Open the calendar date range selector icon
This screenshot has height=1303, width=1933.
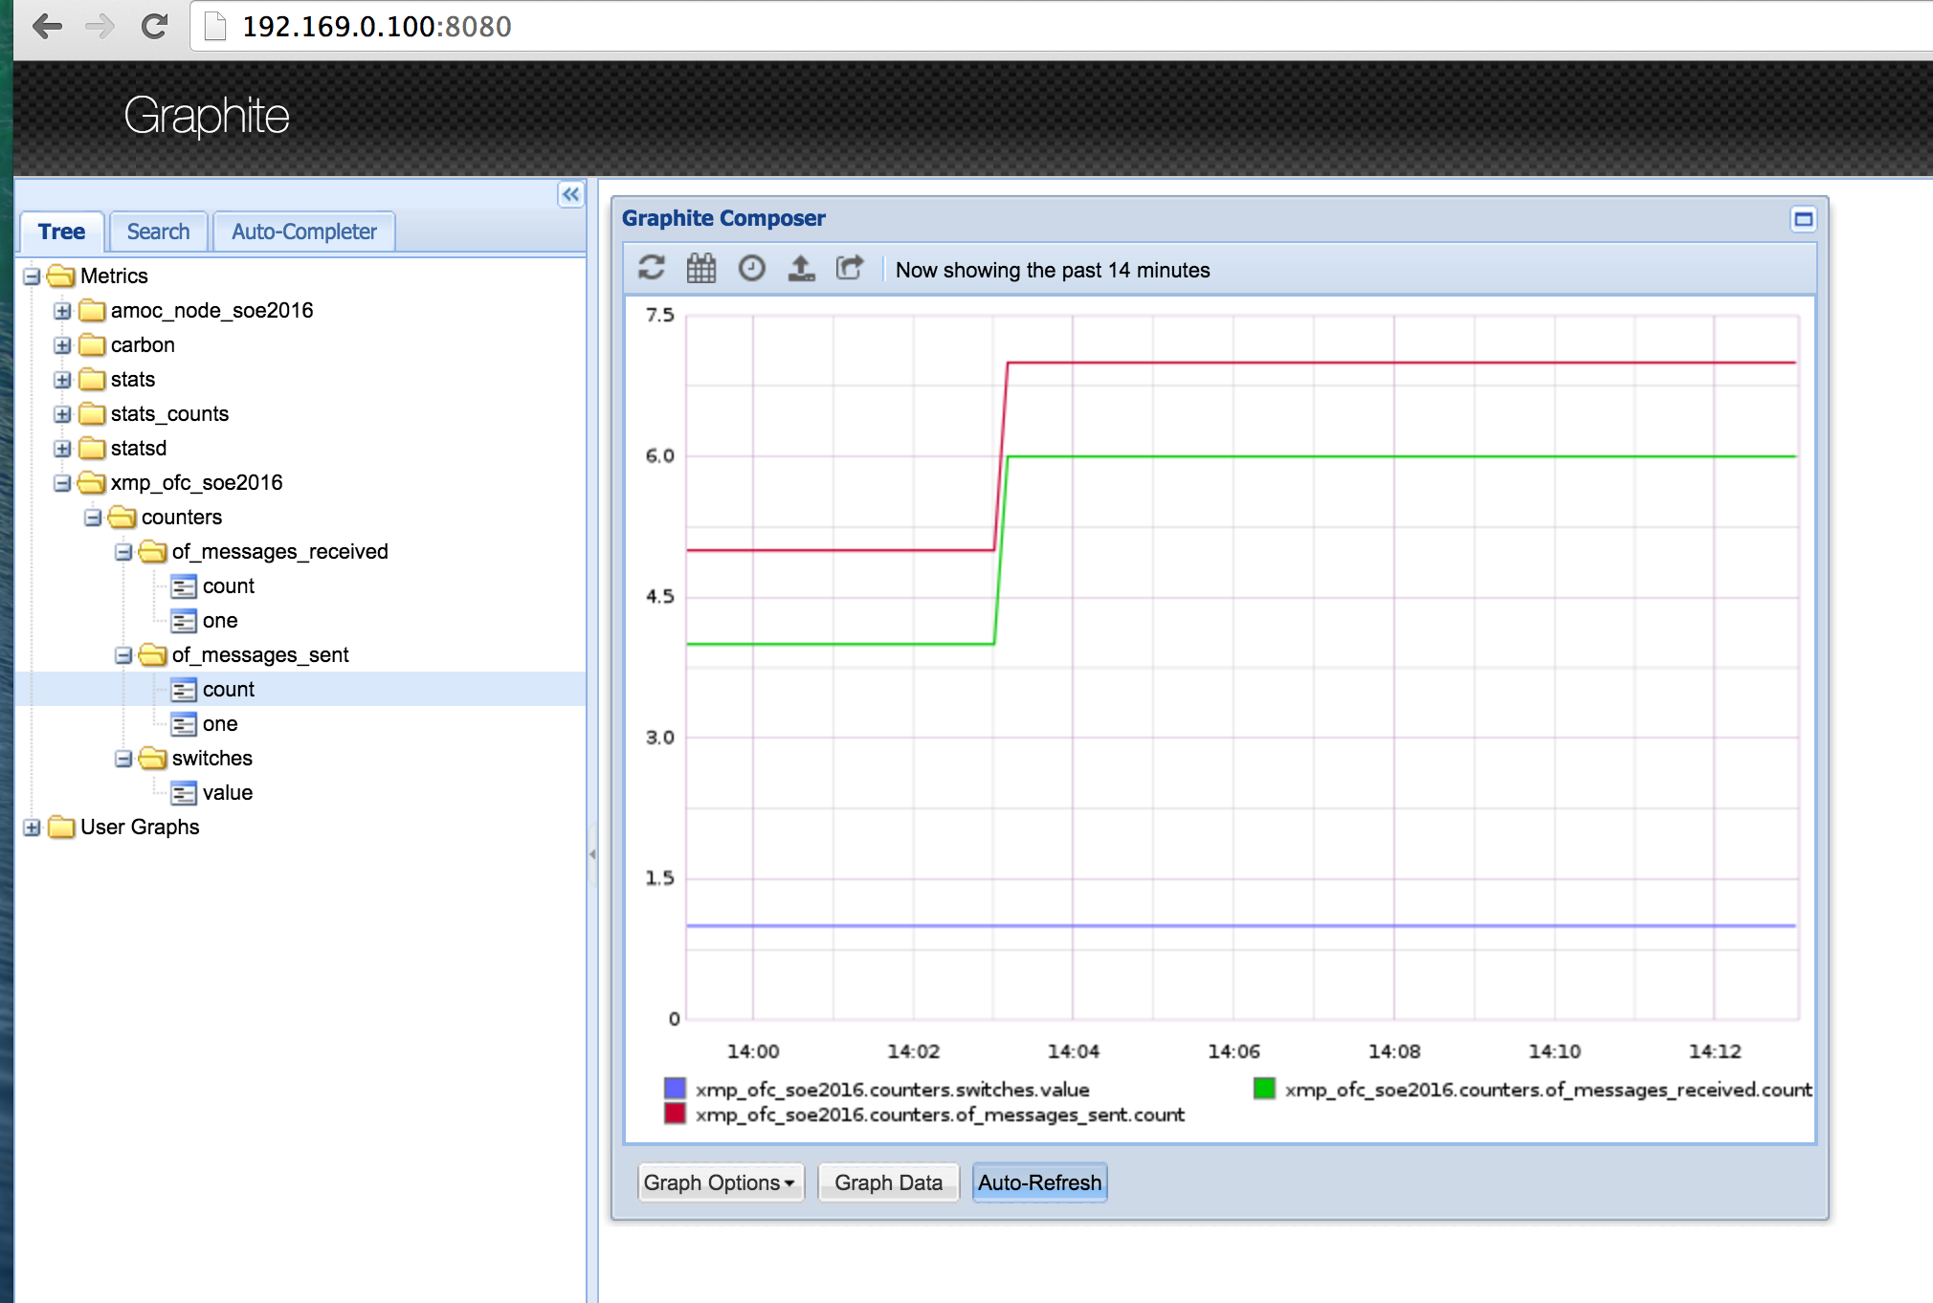coord(701,268)
